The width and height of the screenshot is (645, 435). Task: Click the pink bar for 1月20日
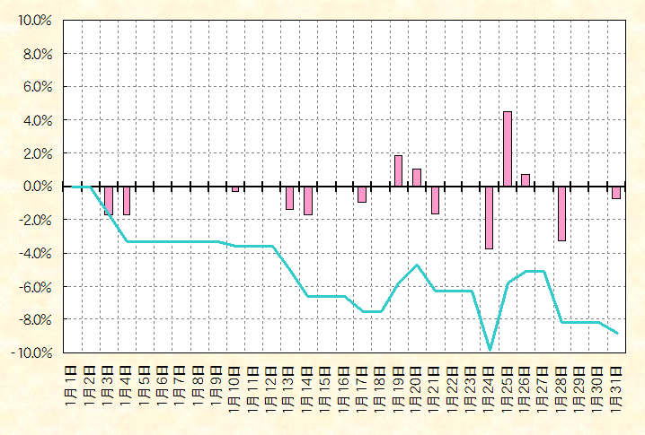click(417, 178)
